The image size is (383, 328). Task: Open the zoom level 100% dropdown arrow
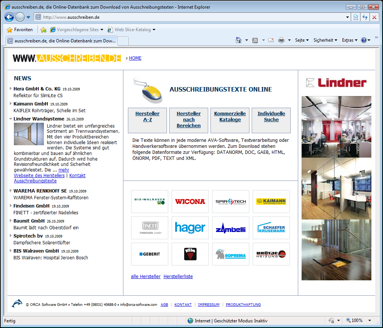tap(369, 320)
